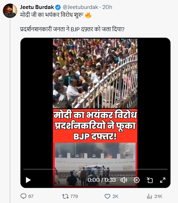This screenshot has height=203, width=178.
Task: Click the 20h timestamp link
Action: (x=107, y=7)
